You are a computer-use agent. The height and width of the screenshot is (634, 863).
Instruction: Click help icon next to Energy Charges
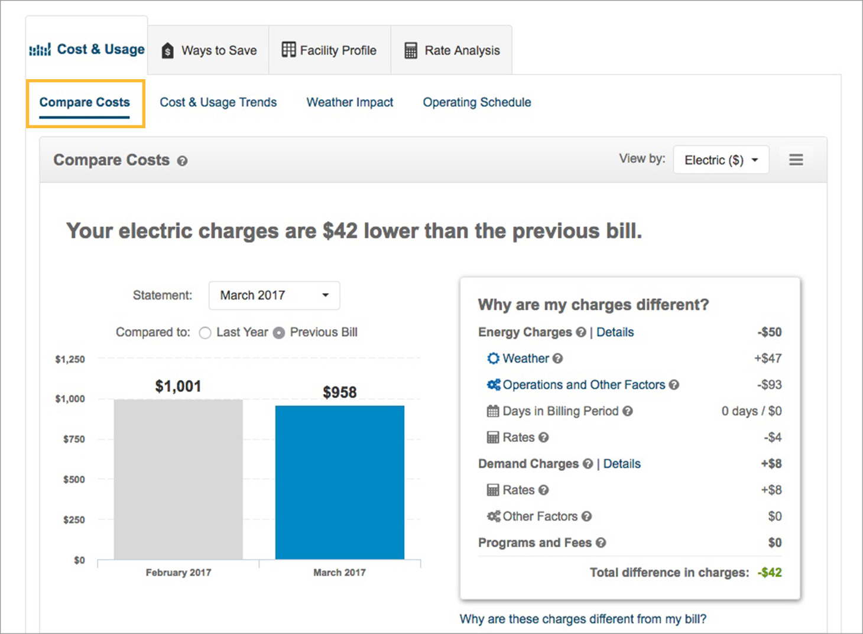click(580, 333)
